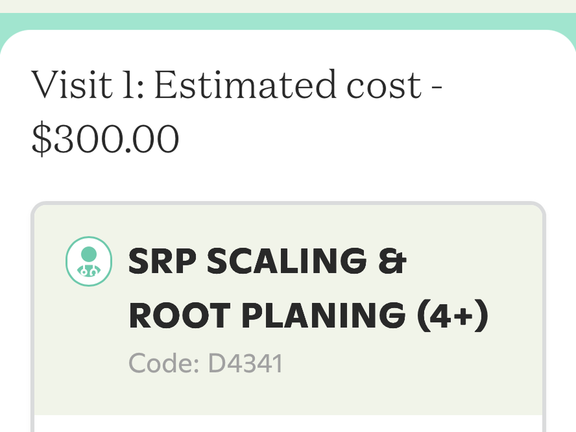Click the $300.00 cost amount
The width and height of the screenshot is (576, 432).
tap(105, 139)
